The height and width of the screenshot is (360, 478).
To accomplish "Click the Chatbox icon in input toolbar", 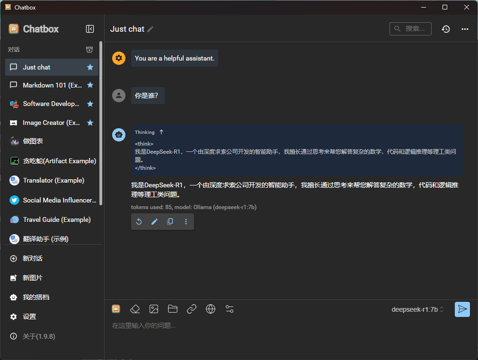I will 116,309.
